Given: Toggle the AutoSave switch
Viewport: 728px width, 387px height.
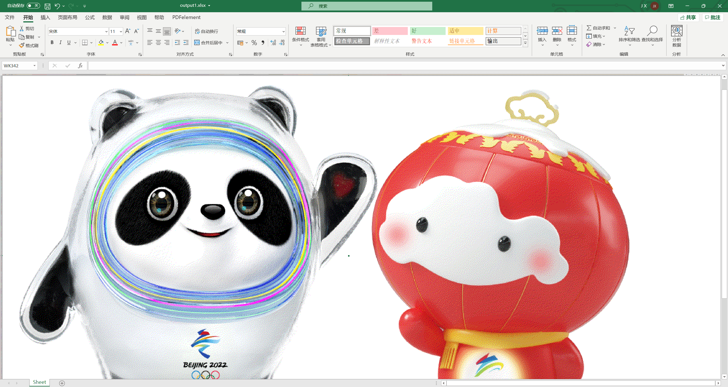Looking at the screenshot, I should tap(33, 6).
